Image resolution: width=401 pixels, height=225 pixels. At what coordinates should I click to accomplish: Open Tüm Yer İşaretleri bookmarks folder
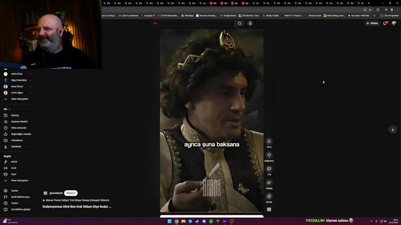tap(389, 16)
